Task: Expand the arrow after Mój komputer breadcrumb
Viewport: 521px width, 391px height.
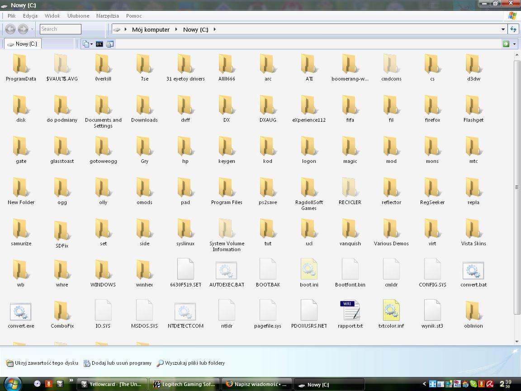Action: 176,29
